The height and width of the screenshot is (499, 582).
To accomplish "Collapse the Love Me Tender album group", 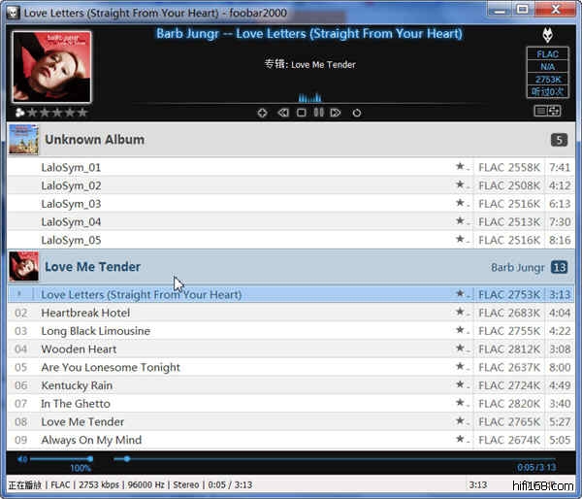I will [x=92, y=267].
